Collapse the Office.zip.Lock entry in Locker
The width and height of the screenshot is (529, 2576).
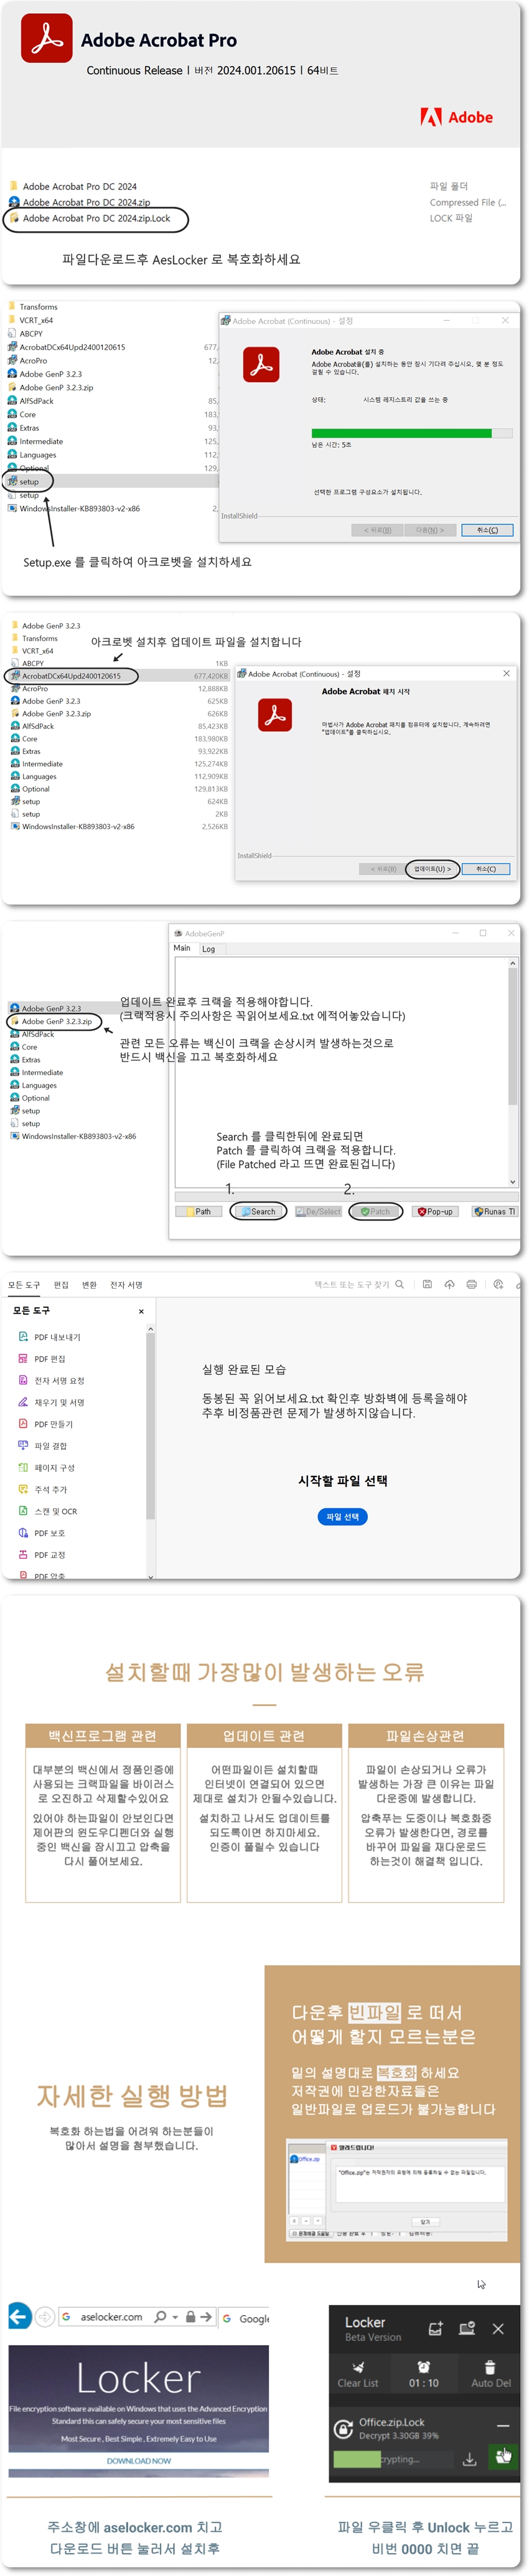coord(502,2426)
